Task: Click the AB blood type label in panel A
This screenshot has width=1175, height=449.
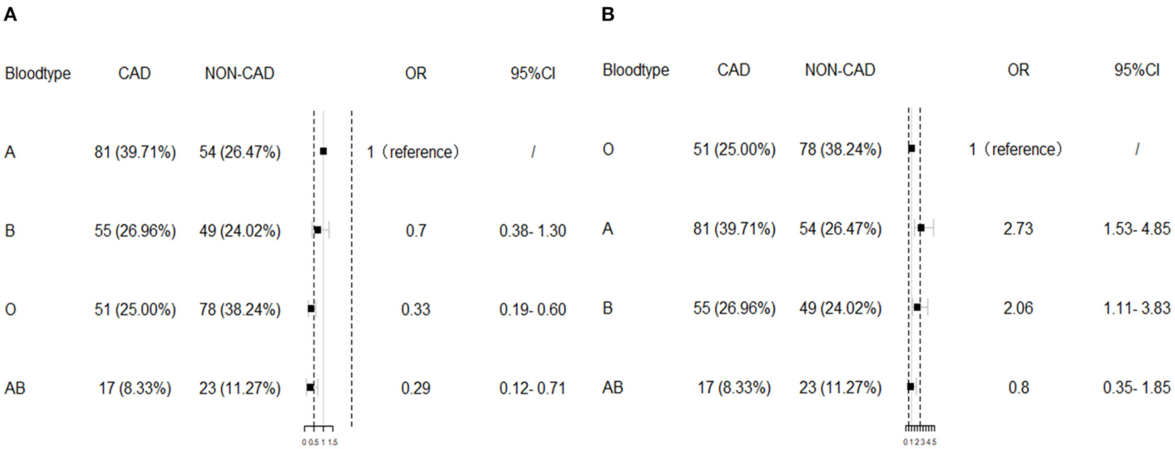Action: 15,388
